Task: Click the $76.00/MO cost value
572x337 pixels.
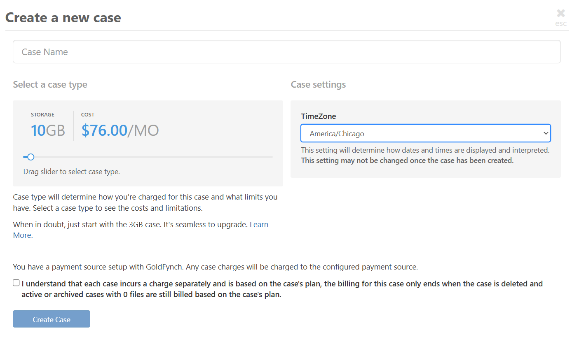Action: tap(120, 130)
